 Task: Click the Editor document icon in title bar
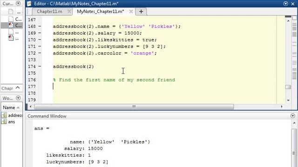29,4
